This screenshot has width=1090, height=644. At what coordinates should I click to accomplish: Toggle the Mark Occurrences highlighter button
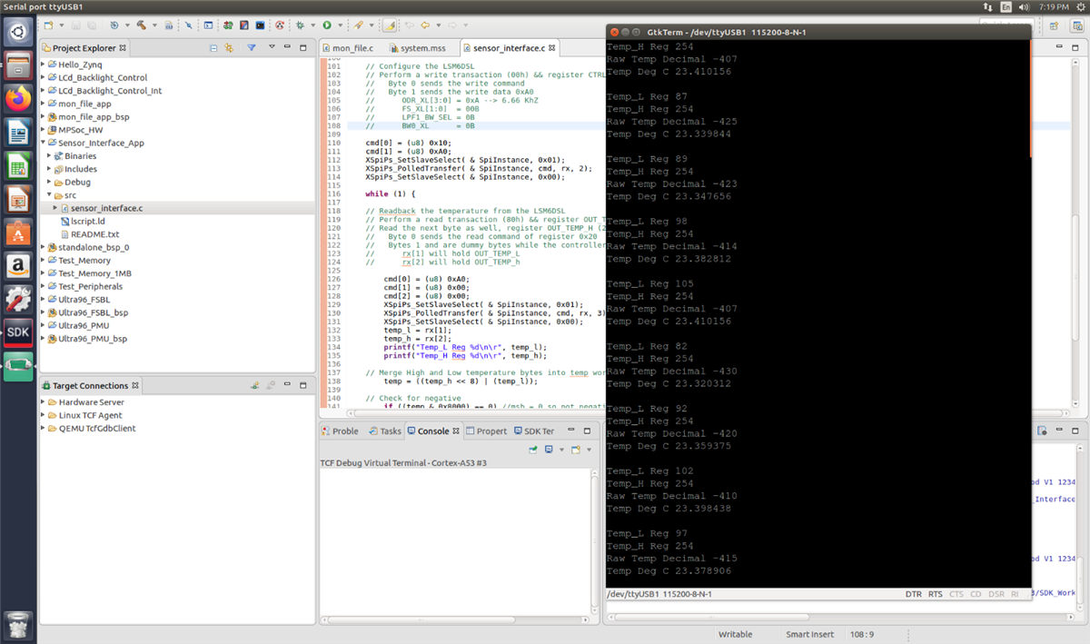[x=389, y=25]
